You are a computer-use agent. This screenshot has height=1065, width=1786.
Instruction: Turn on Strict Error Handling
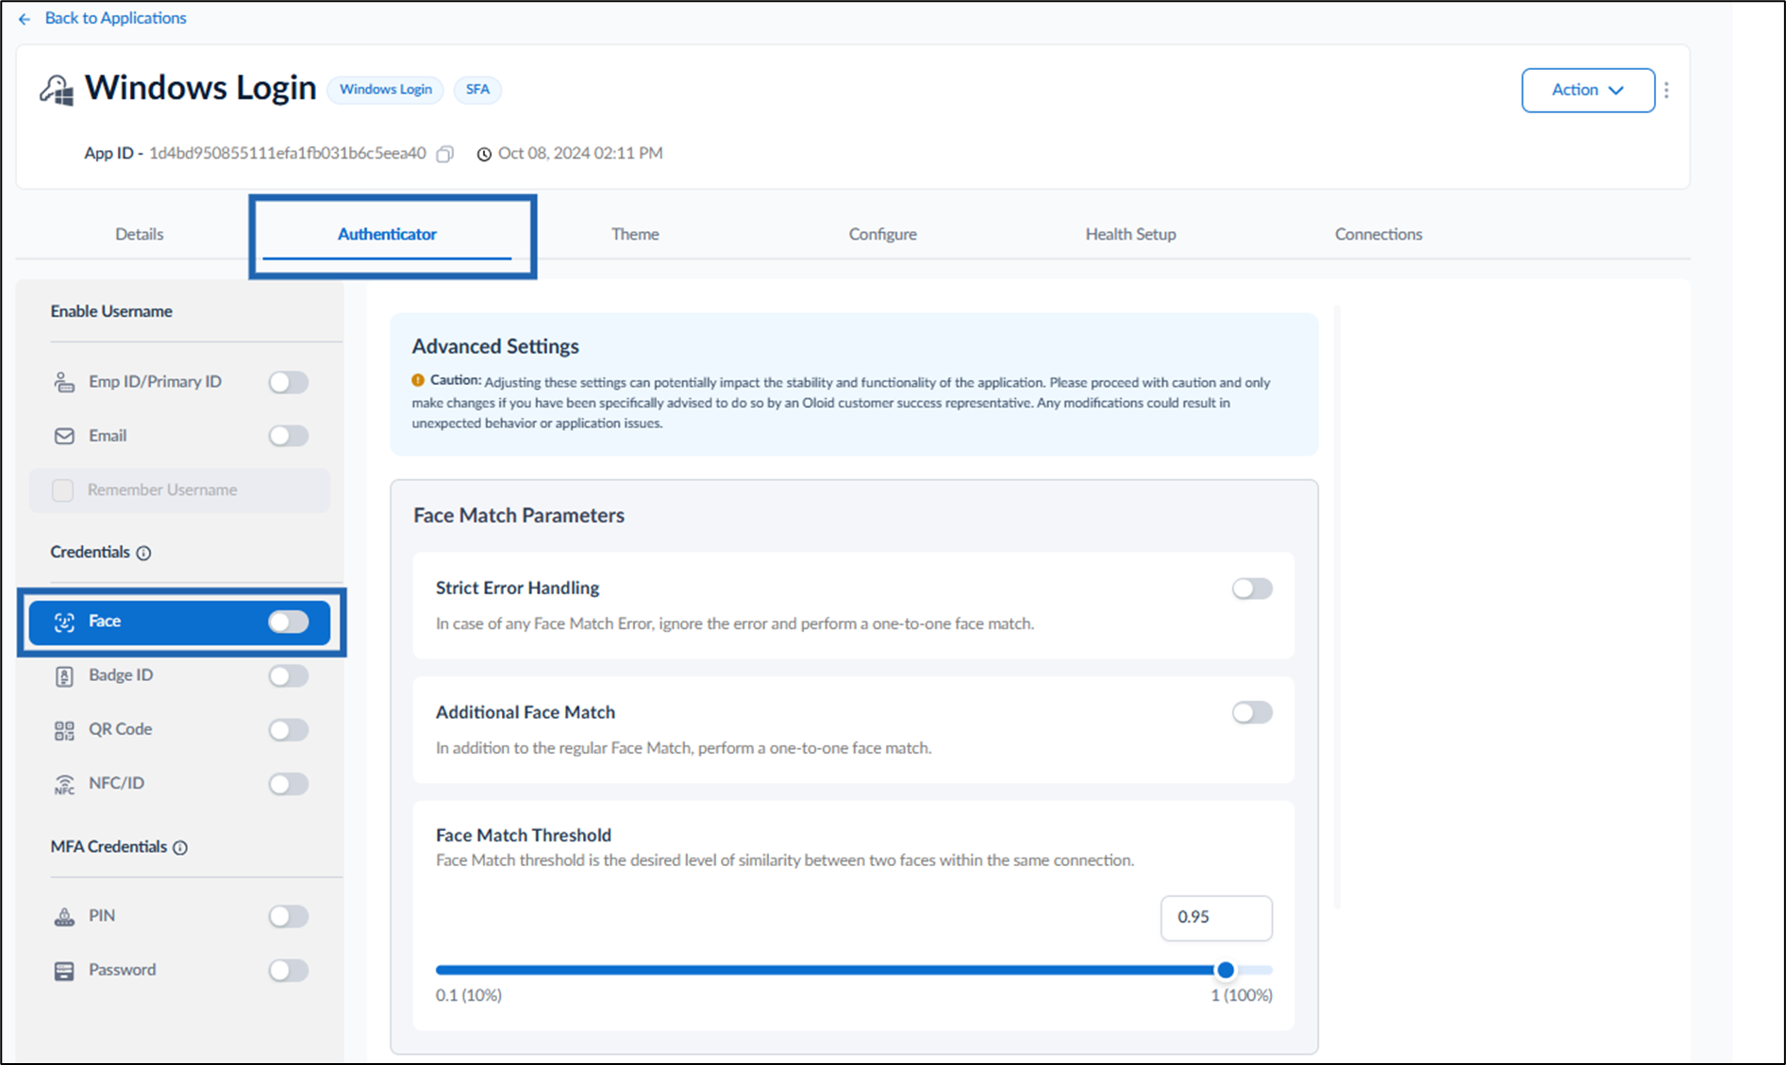[x=1252, y=589]
